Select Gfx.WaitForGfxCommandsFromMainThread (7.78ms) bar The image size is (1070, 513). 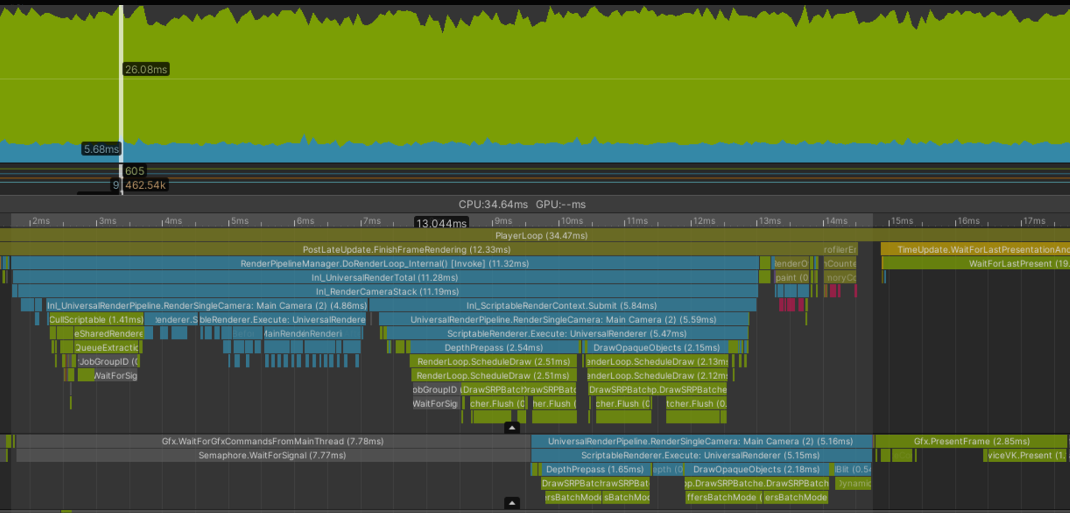click(x=272, y=441)
